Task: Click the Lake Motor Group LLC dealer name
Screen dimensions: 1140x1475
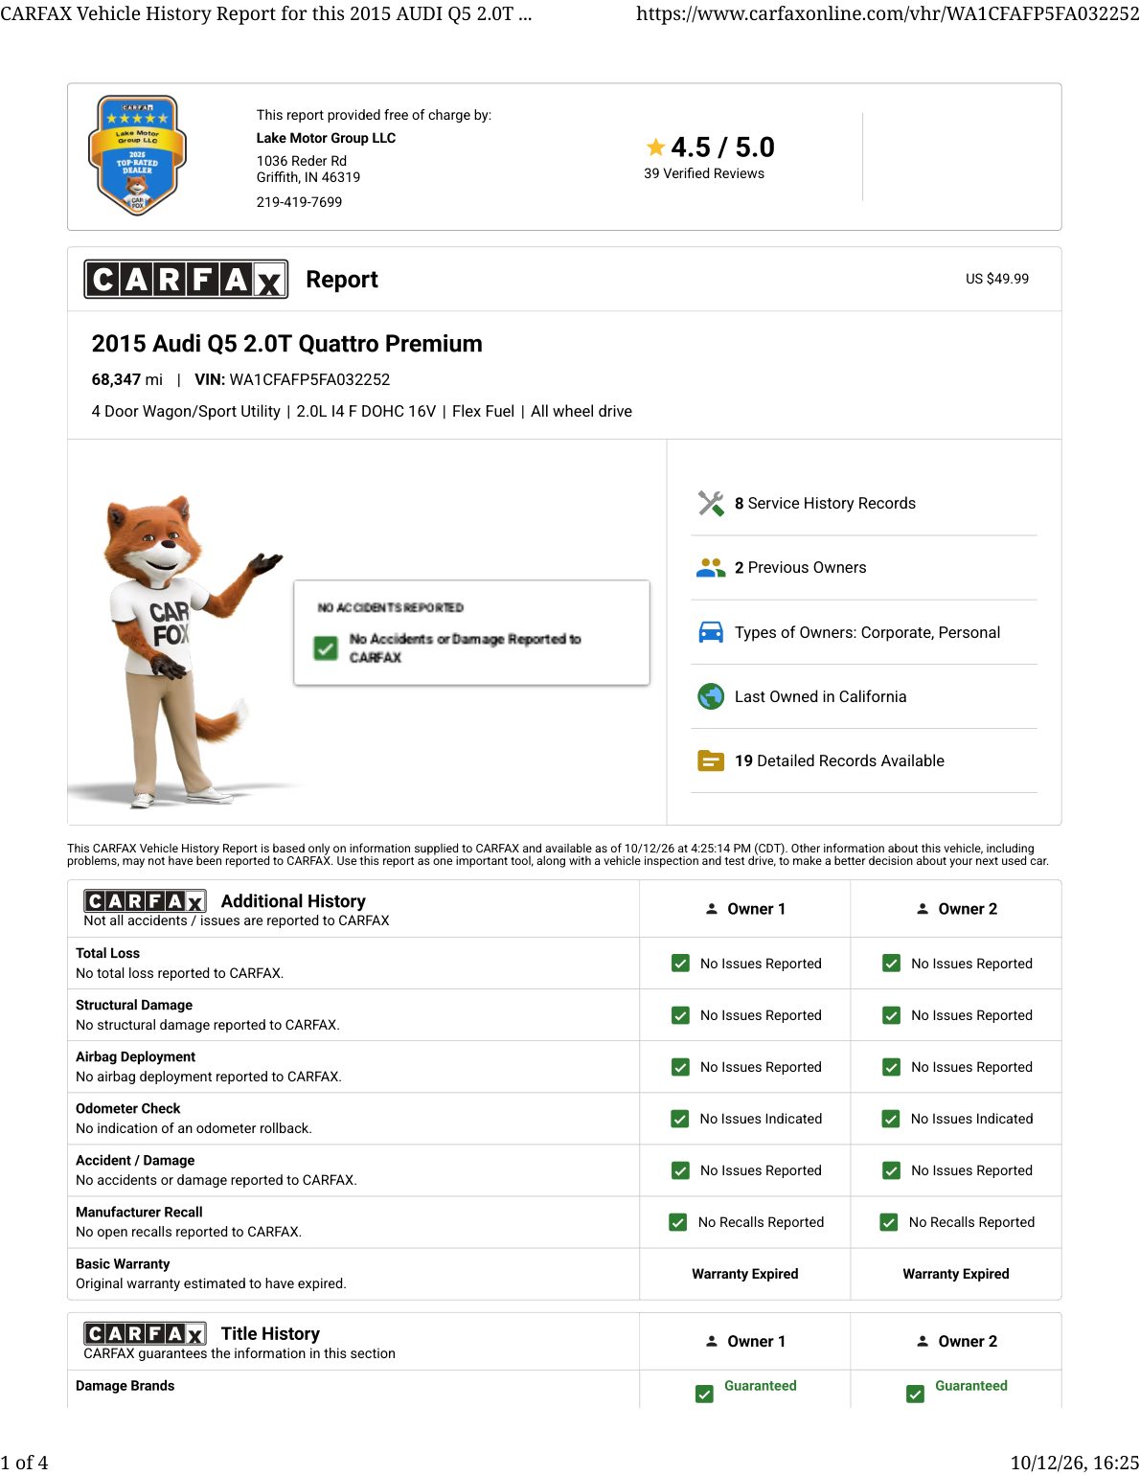Action: pos(326,138)
